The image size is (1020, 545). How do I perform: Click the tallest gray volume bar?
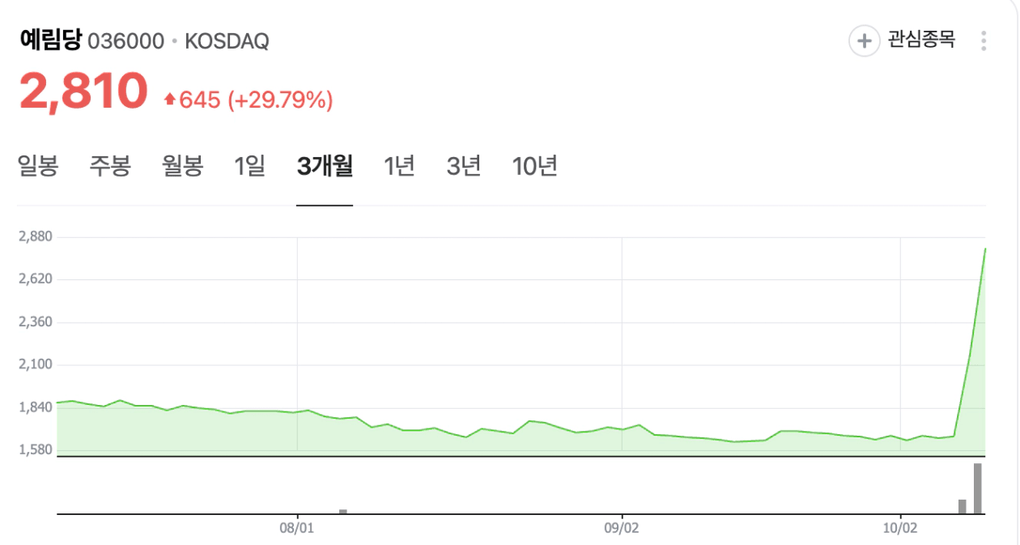tap(978, 488)
